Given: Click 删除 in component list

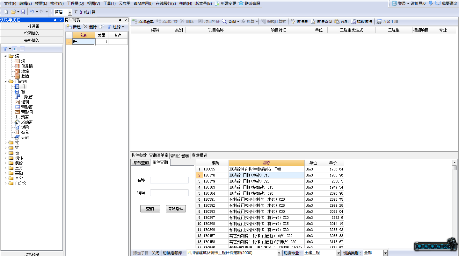Looking at the screenshot, I should click(x=90, y=27).
